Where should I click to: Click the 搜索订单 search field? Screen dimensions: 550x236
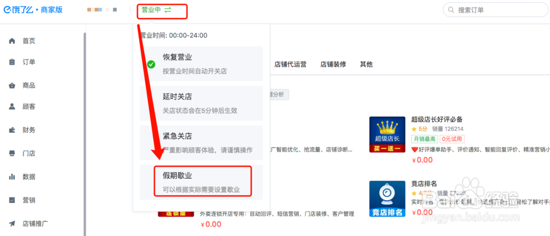tap(496, 10)
